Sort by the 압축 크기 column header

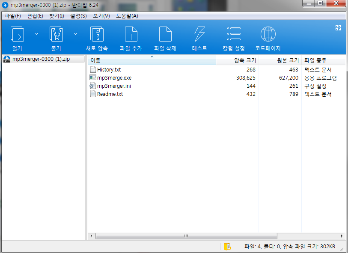click(237, 60)
